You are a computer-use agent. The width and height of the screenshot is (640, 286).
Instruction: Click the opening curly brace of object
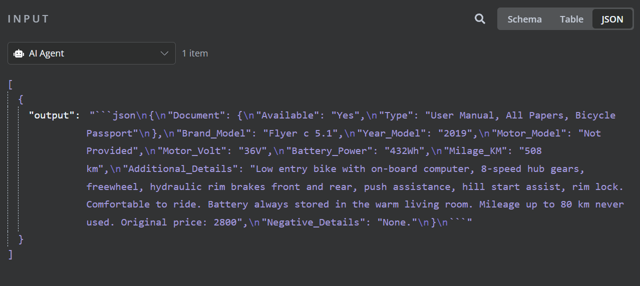click(x=21, y=99)
